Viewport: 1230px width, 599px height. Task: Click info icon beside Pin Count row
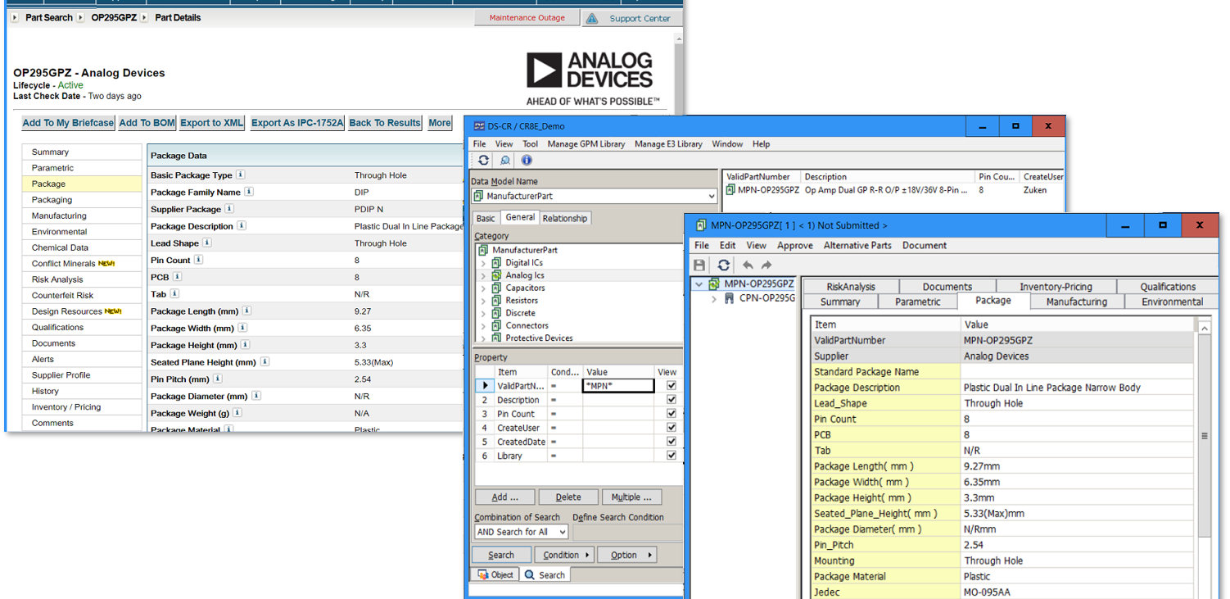[x=198, y=260]
